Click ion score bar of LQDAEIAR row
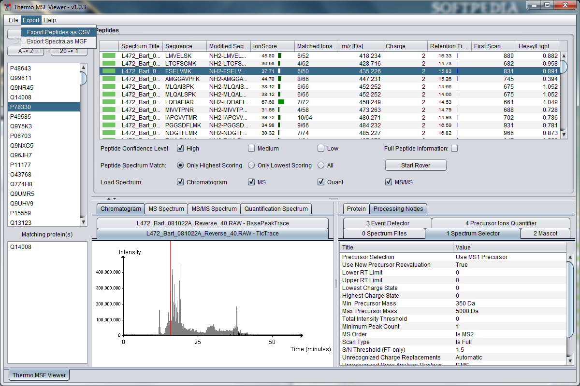The image size is (580, 386). pyautogui.click(x=281, y=102)
